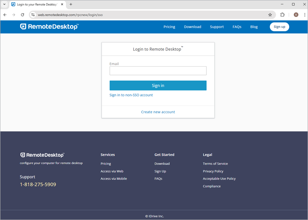308x220 pixels.
Task: Click the Sign up button in header
Action: 279,27
